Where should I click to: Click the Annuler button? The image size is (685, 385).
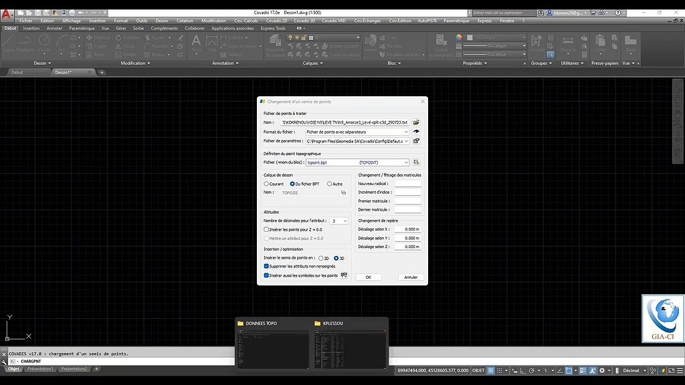411,277
